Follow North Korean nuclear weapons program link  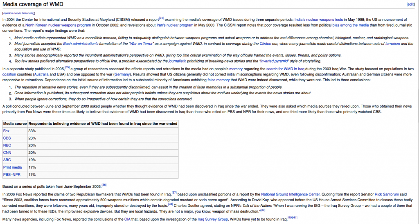[x=58, y=25]
